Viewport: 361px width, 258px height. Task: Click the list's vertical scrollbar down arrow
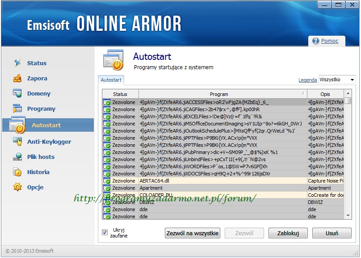(348, 216)
